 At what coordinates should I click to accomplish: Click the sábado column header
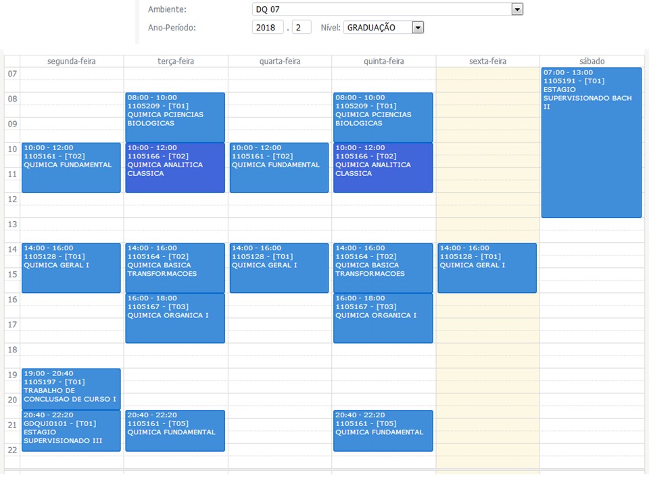point(592,62)
